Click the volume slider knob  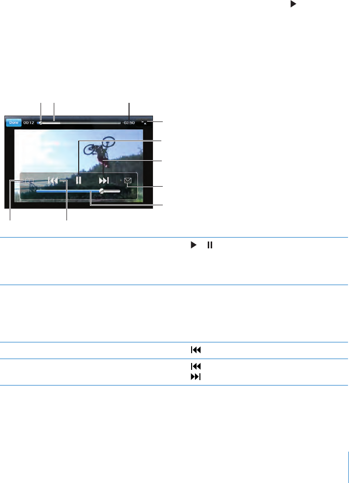coord(102,191)
